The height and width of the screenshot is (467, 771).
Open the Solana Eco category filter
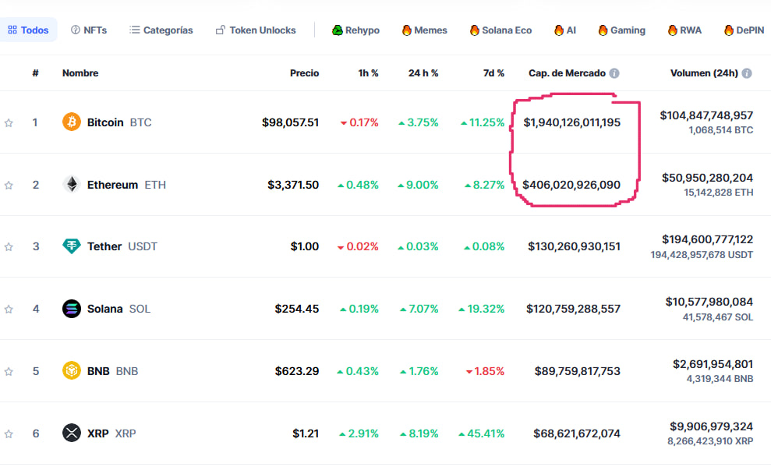500,30
